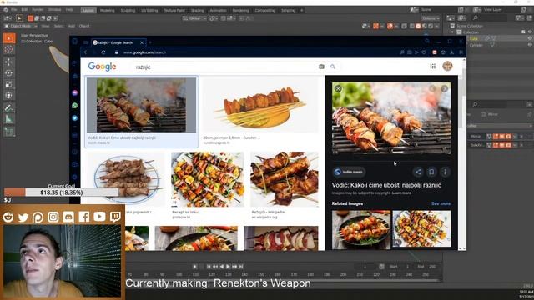This screenshot has height=300, width=534.
Task: Open the skewers on gold plate thumbnail
Action: tap(259, 106)
